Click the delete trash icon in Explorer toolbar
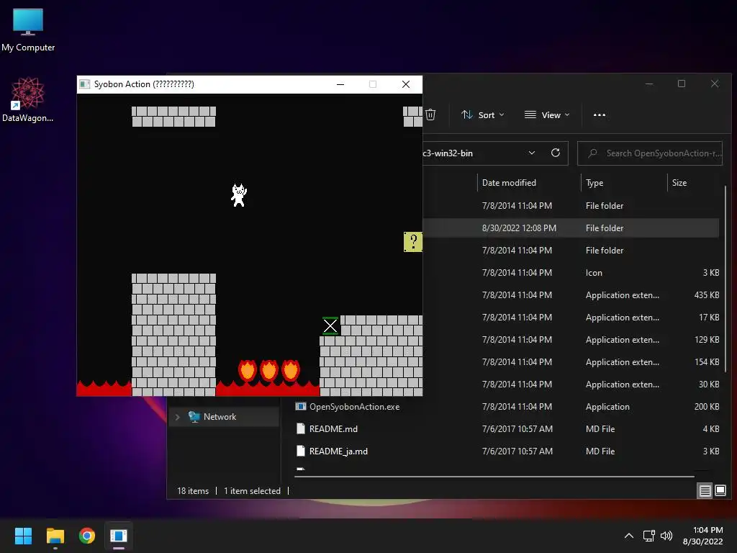The width and height of the screenshot is (737, 553). pos(430,114)
